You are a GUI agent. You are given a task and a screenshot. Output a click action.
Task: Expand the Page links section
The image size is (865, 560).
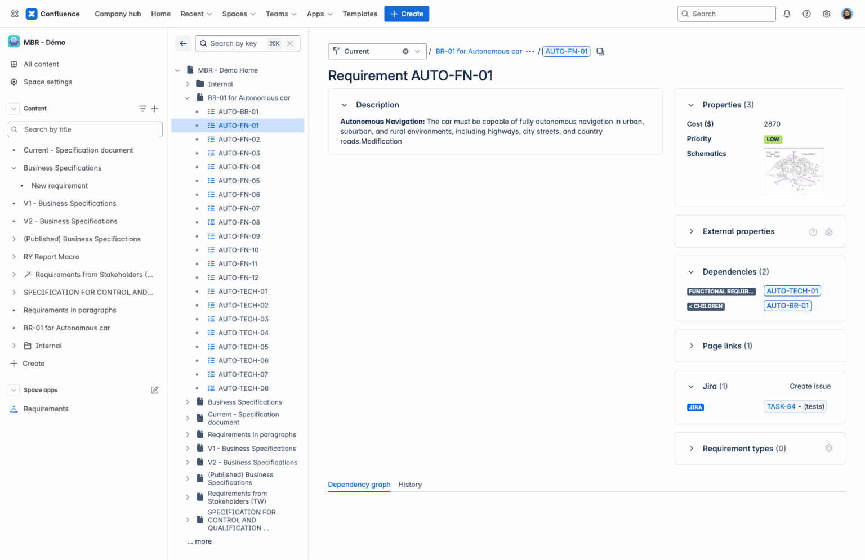pos(692,346)
